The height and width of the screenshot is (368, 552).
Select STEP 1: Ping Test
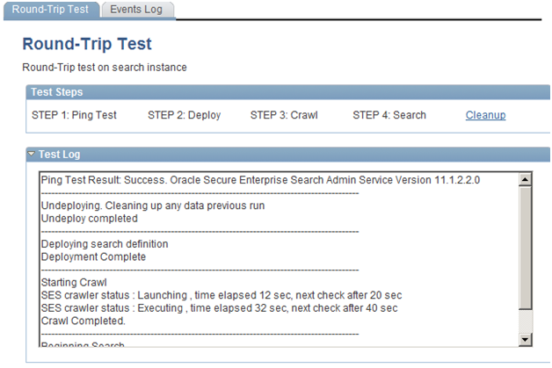74,115
